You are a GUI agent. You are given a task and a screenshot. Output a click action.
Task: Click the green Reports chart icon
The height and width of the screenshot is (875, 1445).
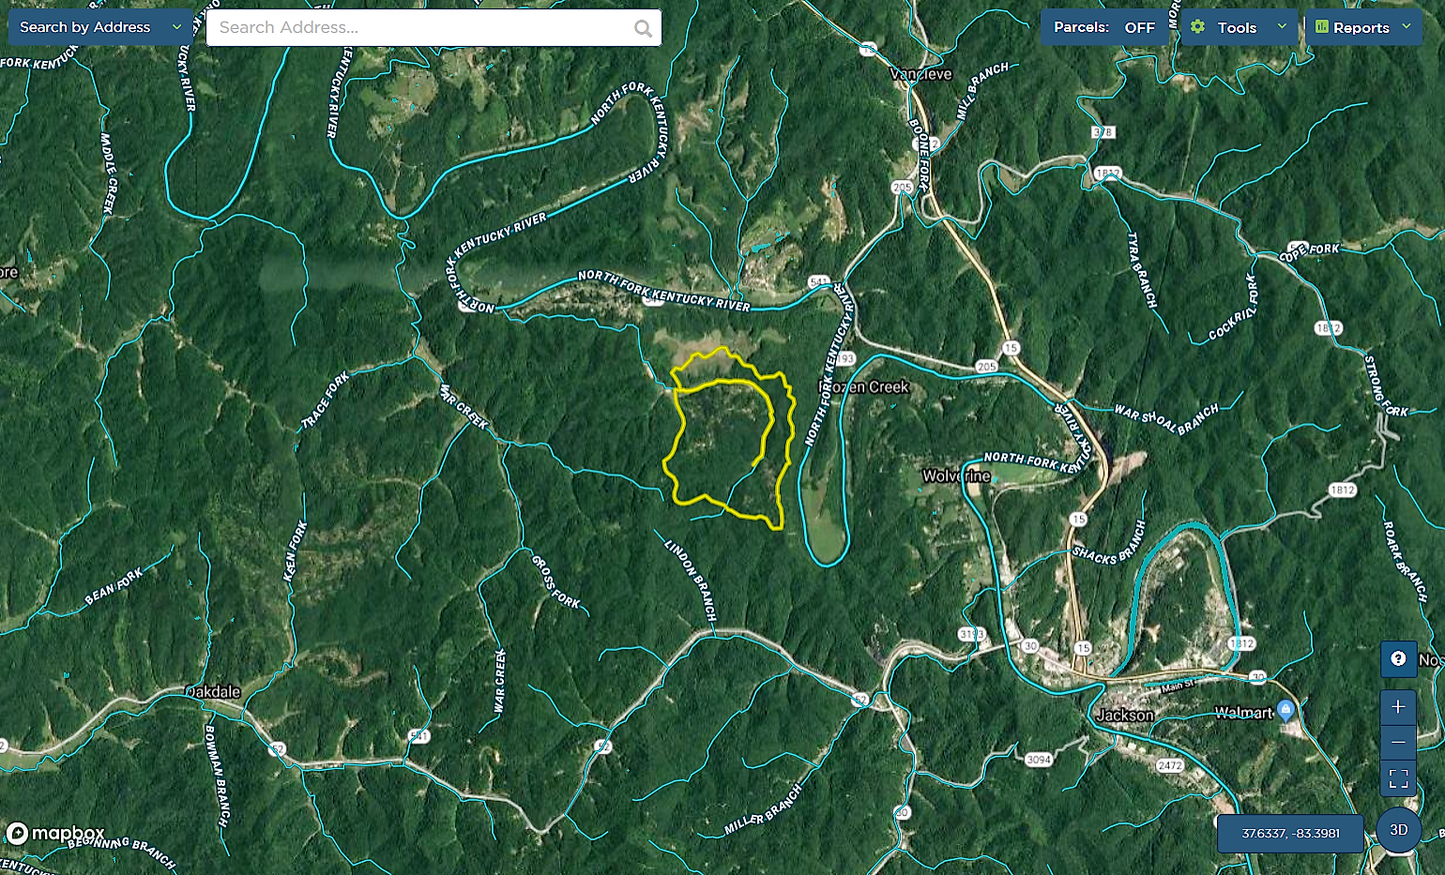click(1322, 27)
